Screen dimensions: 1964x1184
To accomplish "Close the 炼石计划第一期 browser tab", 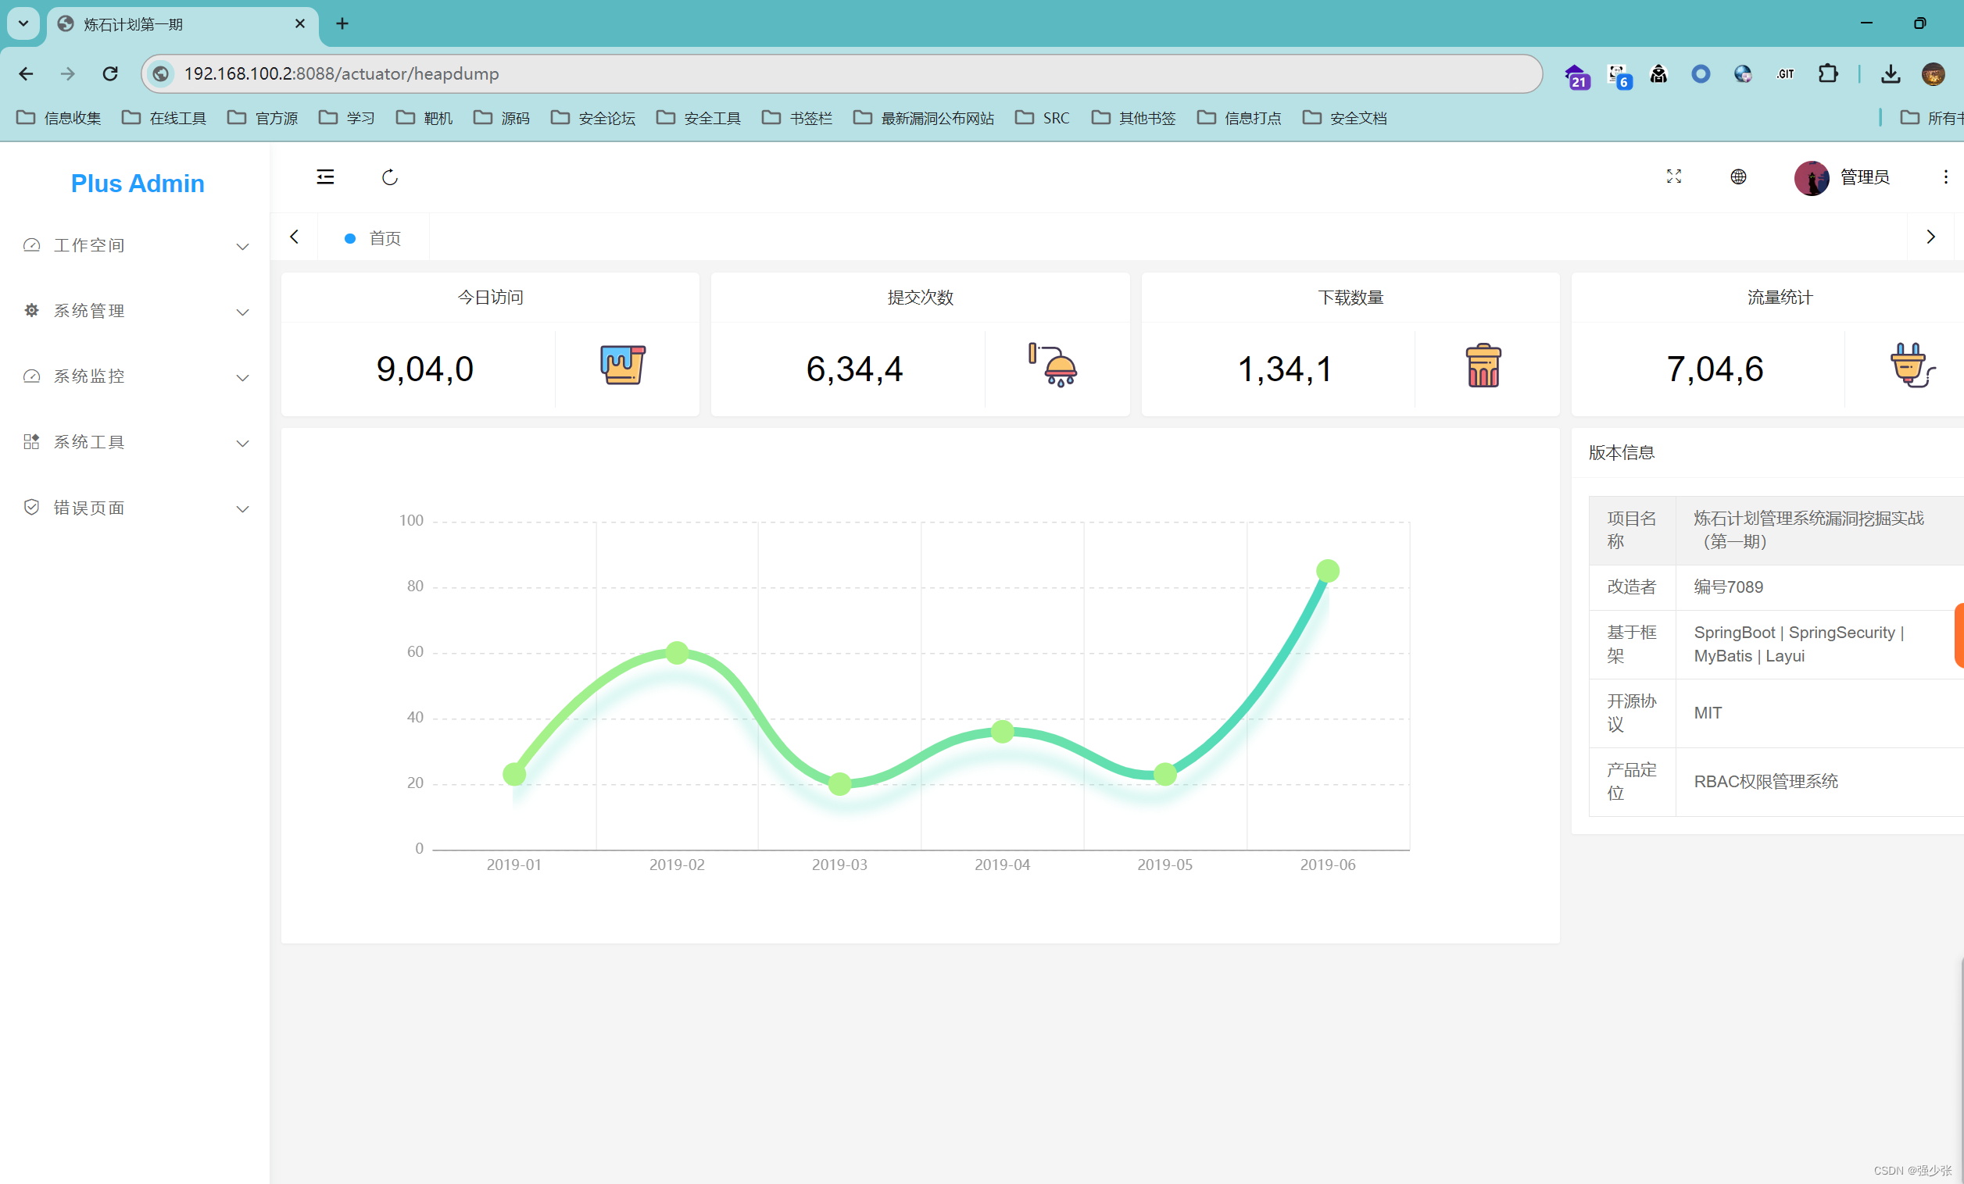I will click(299, 24).
